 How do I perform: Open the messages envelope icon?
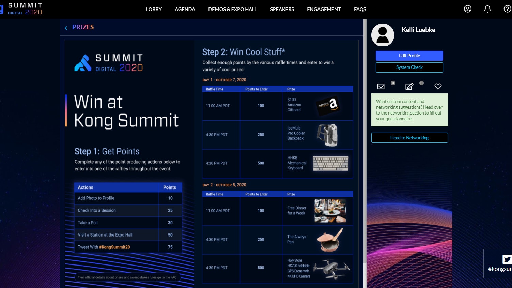click(x=381, y=87)
